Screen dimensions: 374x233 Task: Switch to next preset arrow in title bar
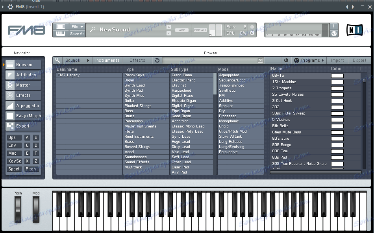[353, 7]
